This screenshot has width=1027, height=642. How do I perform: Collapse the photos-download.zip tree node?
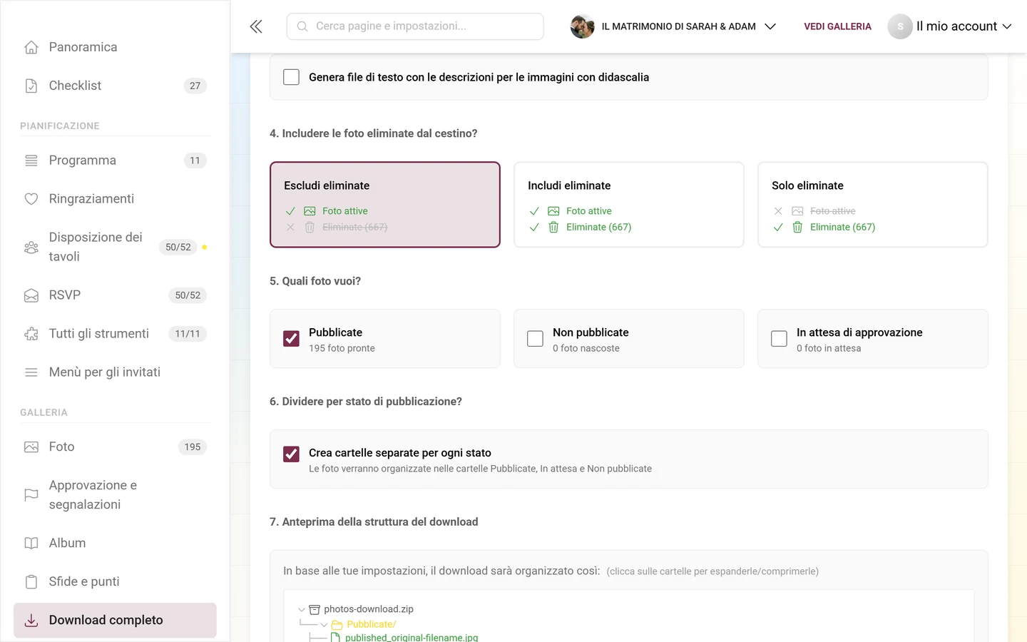[x=302, y=610]
